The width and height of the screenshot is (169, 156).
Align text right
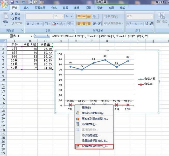[x=89, y=23]
